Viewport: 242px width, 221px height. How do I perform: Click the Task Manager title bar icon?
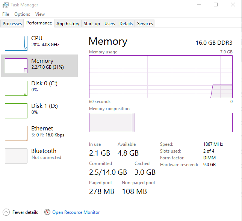click(5, 5)
